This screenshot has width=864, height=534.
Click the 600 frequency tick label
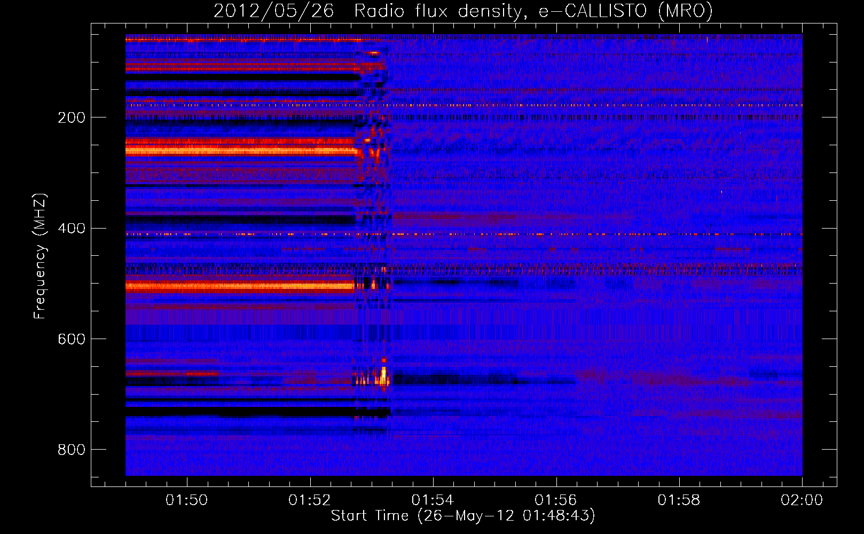pyautogui.click(x=72, y=340)
